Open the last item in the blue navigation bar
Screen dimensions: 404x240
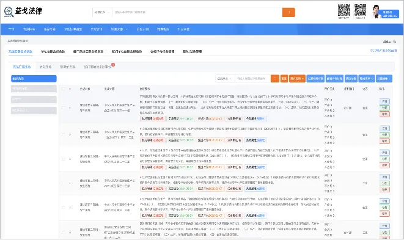(x=183, y=29)
